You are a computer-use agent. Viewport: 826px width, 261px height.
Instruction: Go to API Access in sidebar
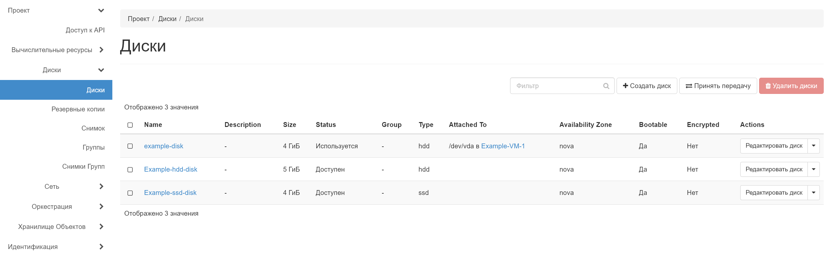point(85,30)
